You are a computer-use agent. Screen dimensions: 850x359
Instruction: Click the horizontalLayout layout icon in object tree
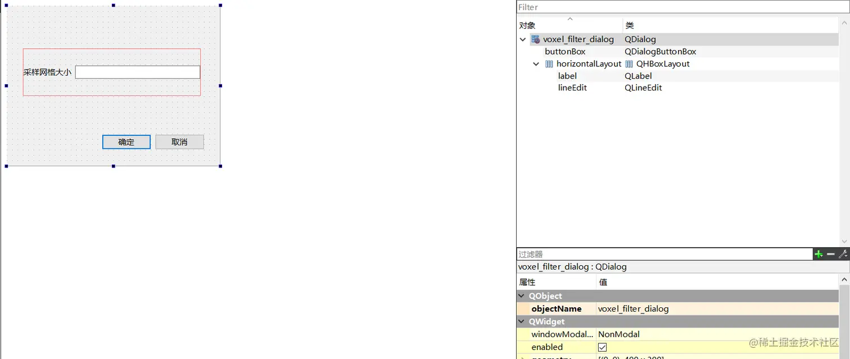pos(549,64)
